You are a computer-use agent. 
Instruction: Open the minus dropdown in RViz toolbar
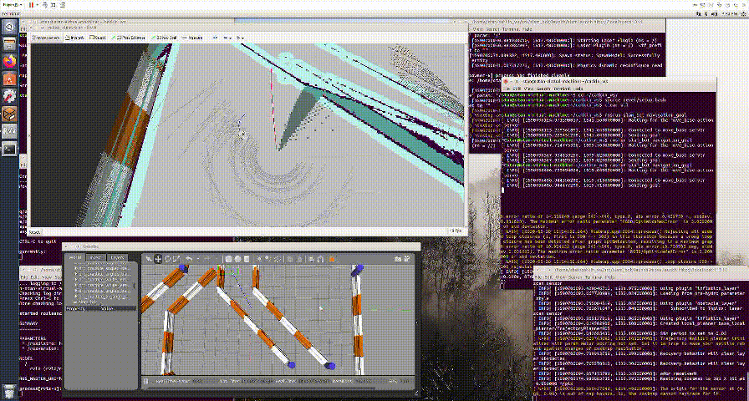(x=228, y=38)
